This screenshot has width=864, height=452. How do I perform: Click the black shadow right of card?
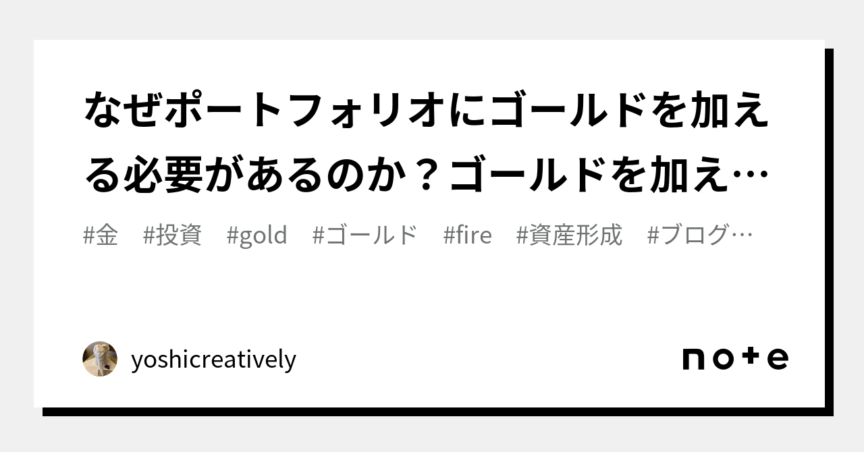click(x=829, y=229)
